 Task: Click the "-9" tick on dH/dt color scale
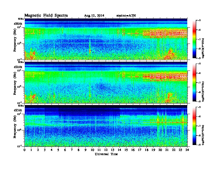click(199, 58)
